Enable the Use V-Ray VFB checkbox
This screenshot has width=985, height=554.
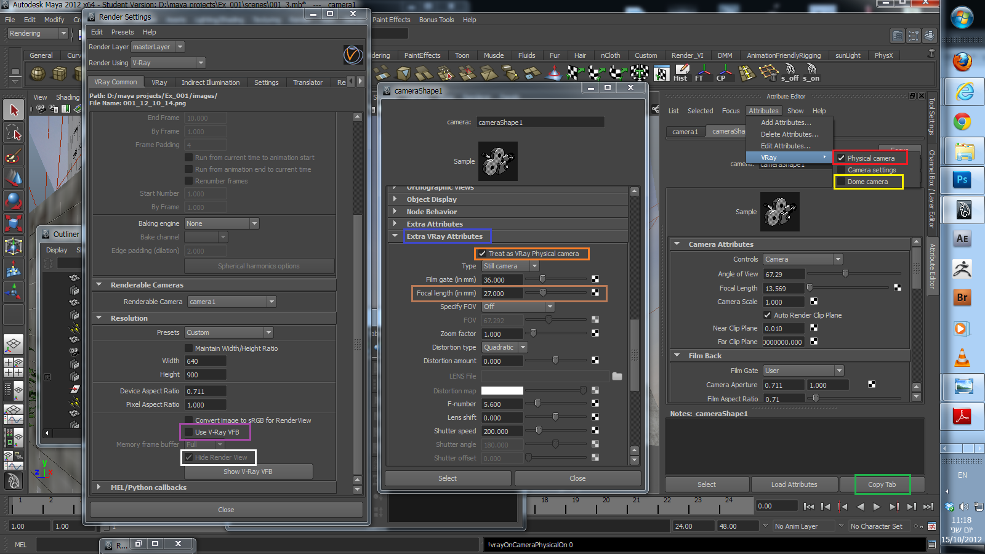pos(189,432)
